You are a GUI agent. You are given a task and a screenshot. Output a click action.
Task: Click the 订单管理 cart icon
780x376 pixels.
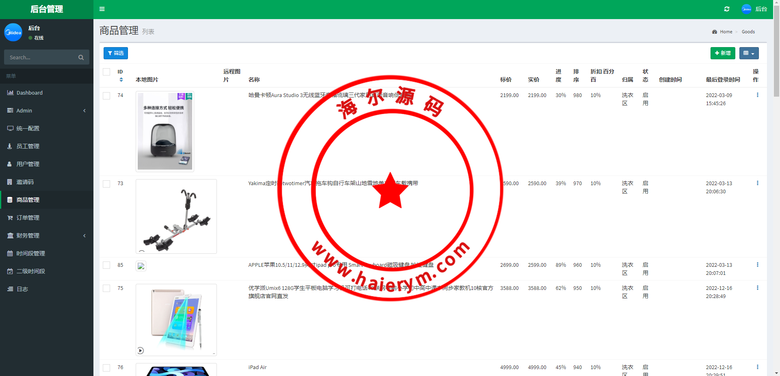click(x=10, y=218)
